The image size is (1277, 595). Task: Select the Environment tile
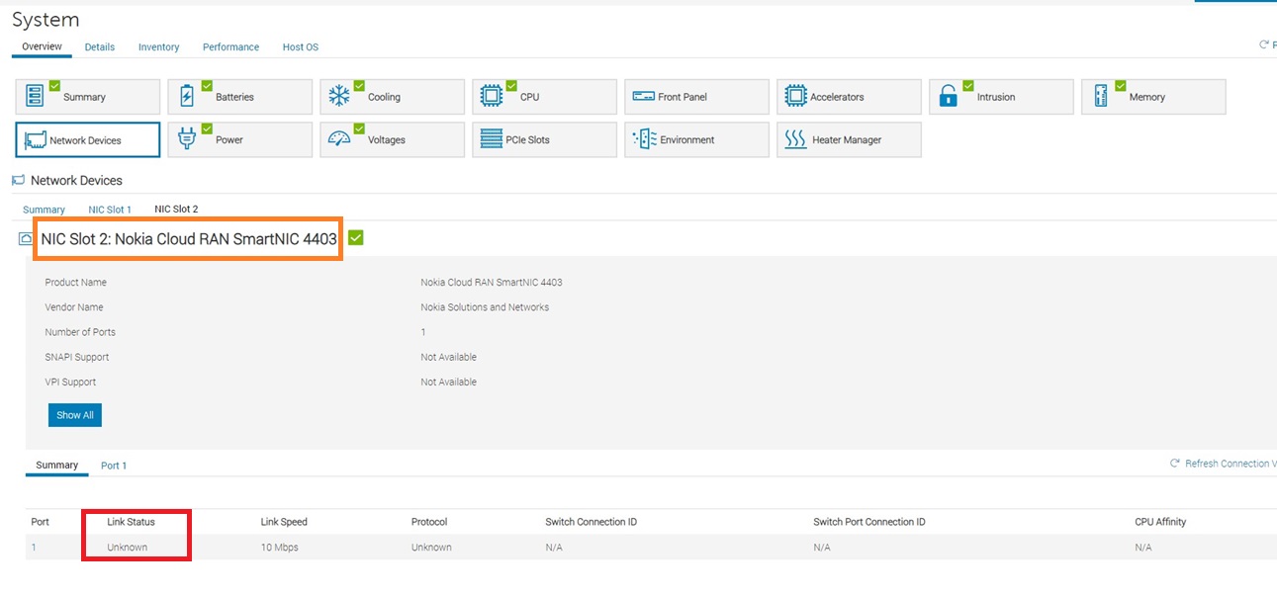[x=696, y=140]
